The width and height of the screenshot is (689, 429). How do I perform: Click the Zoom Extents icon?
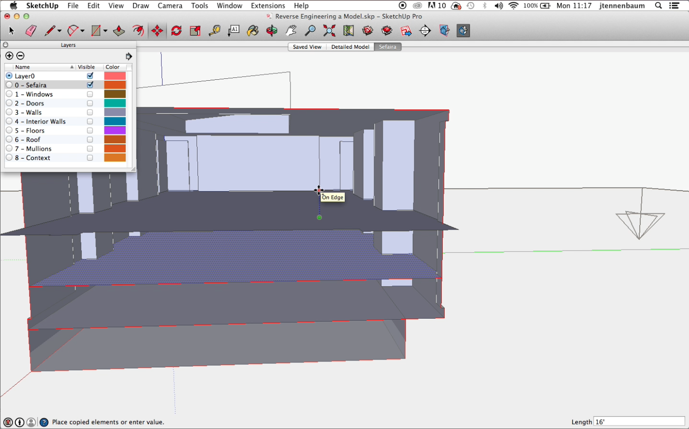(x=329, y=31)
